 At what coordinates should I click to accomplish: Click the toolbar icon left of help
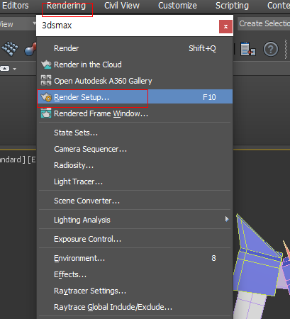click(x=248, y=49)
